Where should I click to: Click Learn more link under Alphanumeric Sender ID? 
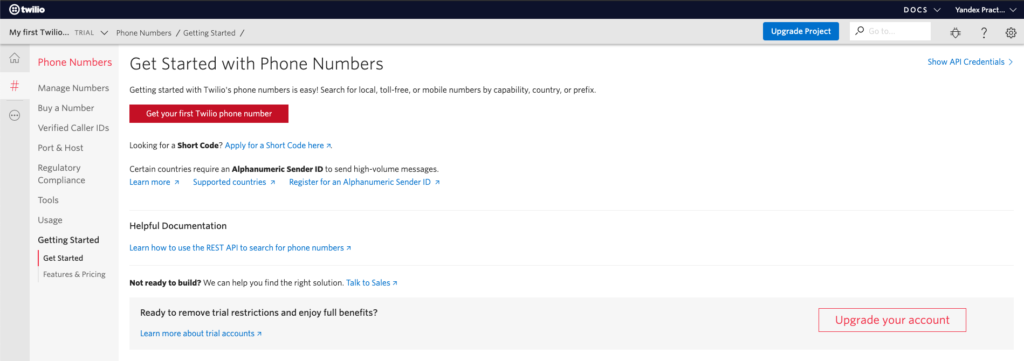click(x=154, y=182)
